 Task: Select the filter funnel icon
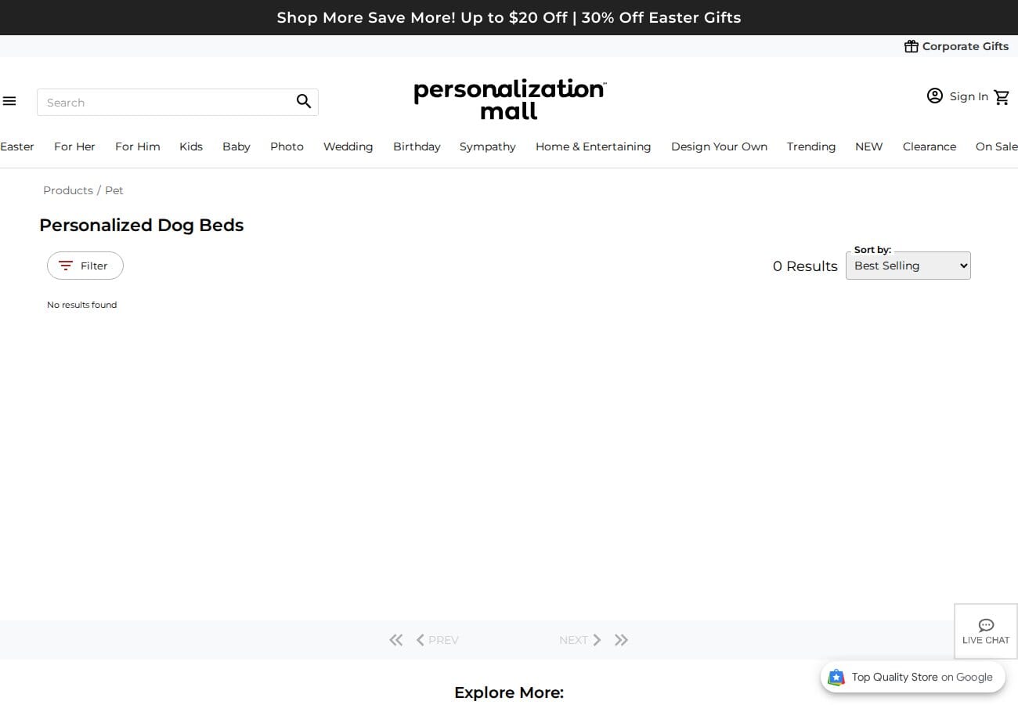pyautogui.click(x=66, y=266)
